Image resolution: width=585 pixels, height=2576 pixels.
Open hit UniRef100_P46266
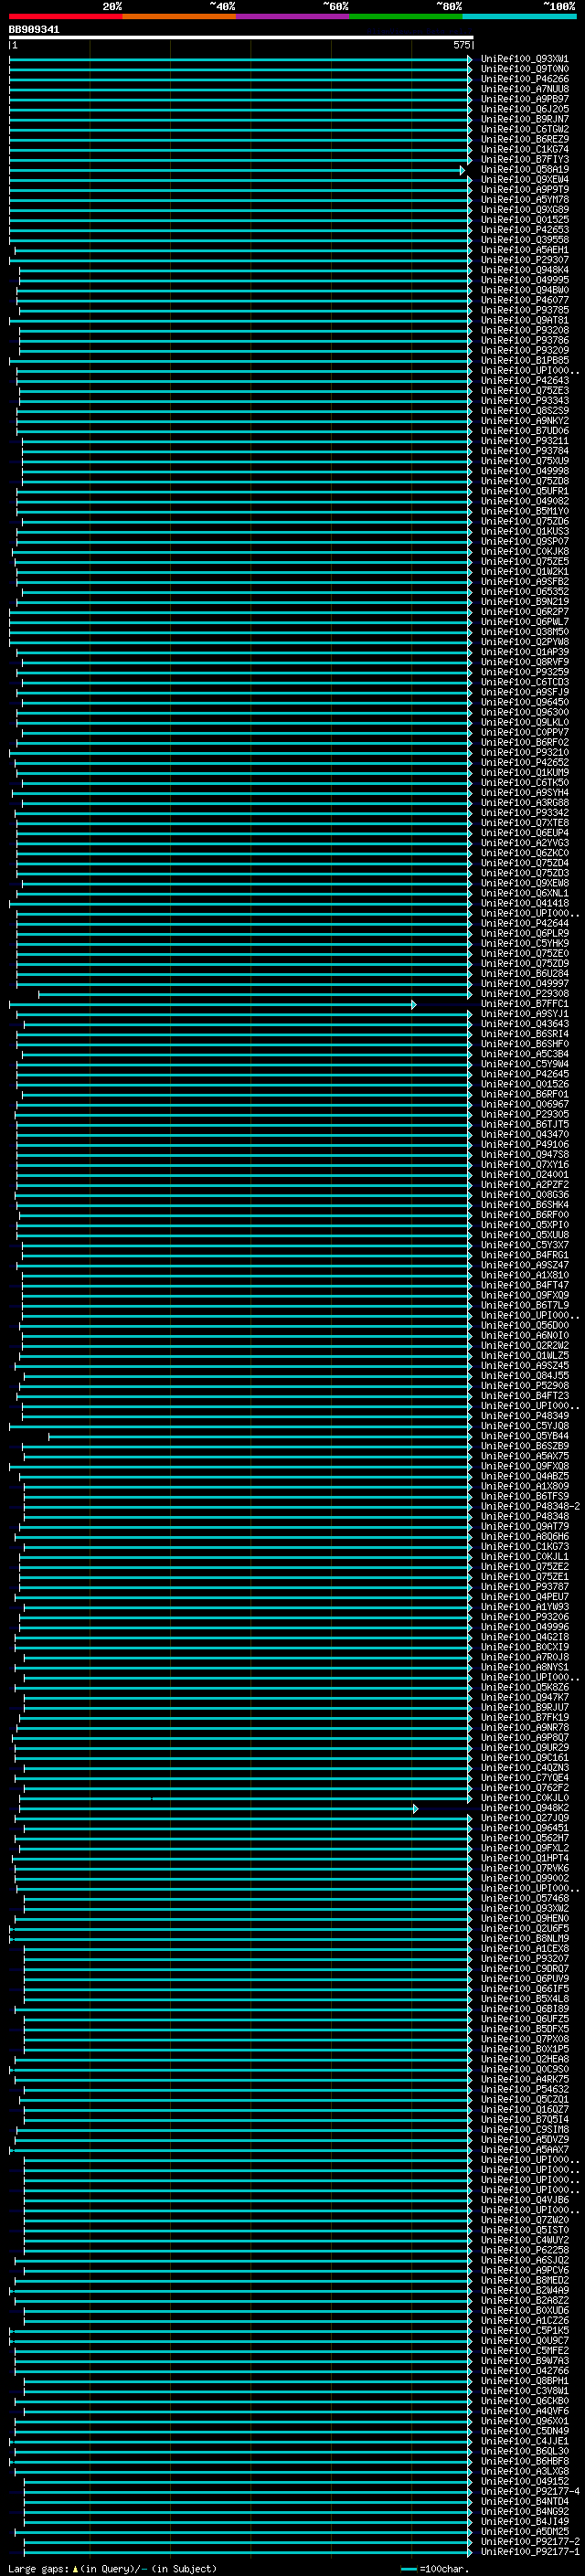pyautogui.click(x=525, y=79)
